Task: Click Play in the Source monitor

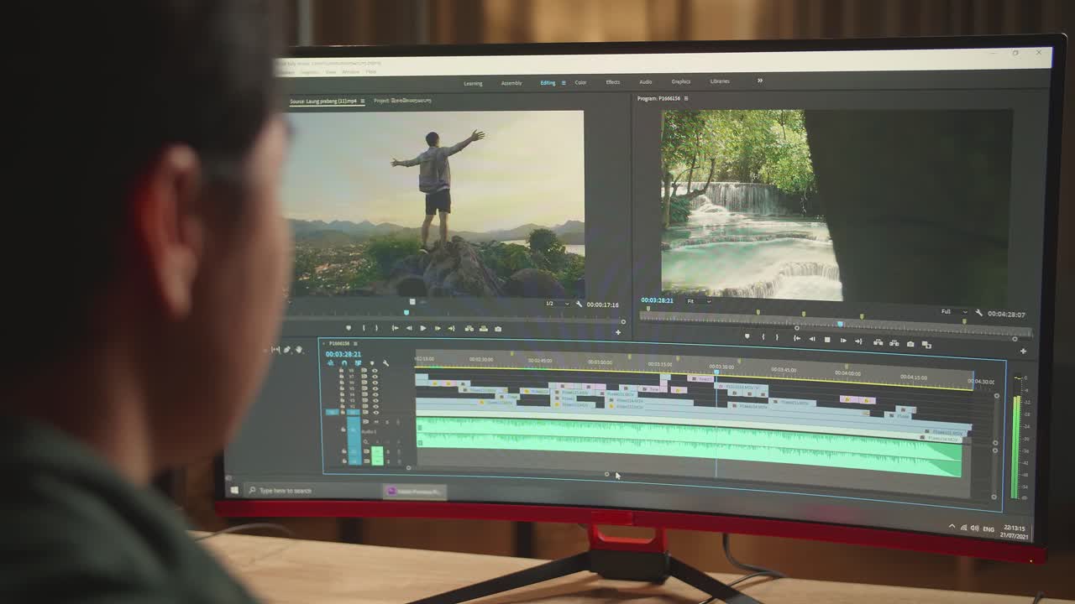Action: [423, 327]
